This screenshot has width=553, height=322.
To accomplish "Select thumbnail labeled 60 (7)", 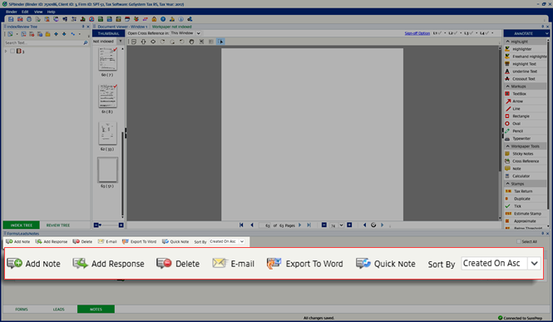I will point(107,58).
